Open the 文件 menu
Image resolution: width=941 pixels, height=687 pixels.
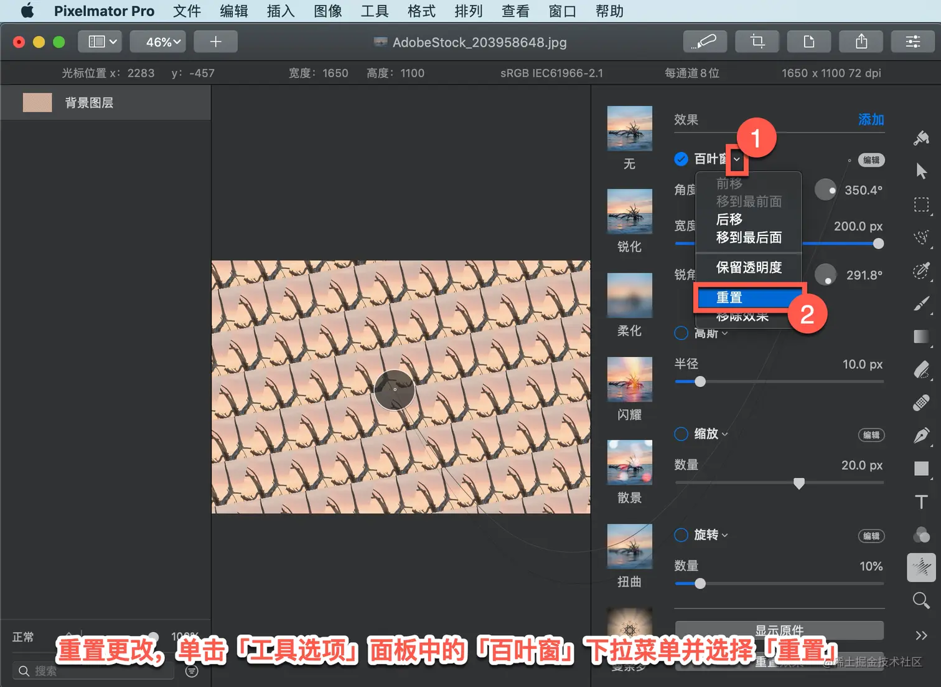point(187,11)
